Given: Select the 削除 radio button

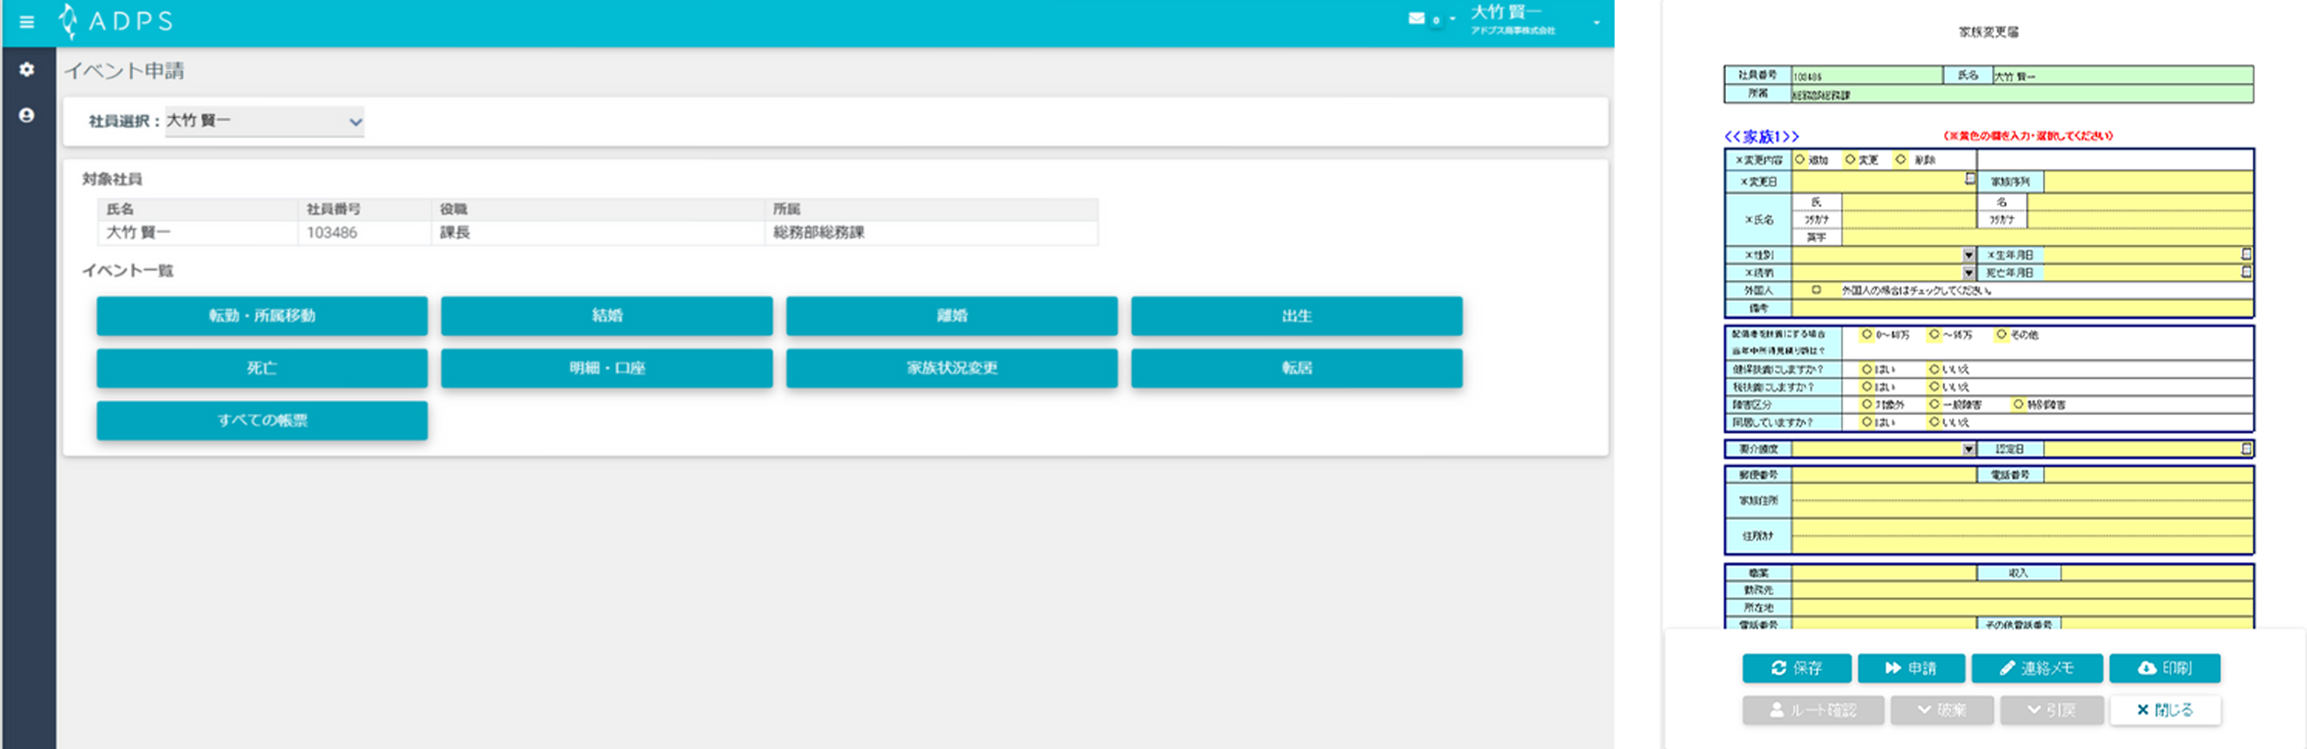Looking at the screenshot, I should point(1901,159).
